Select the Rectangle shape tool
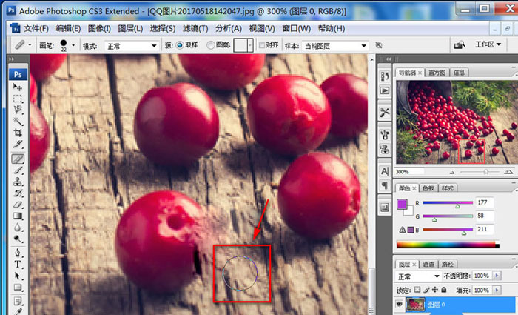 [x=18, y=288]
